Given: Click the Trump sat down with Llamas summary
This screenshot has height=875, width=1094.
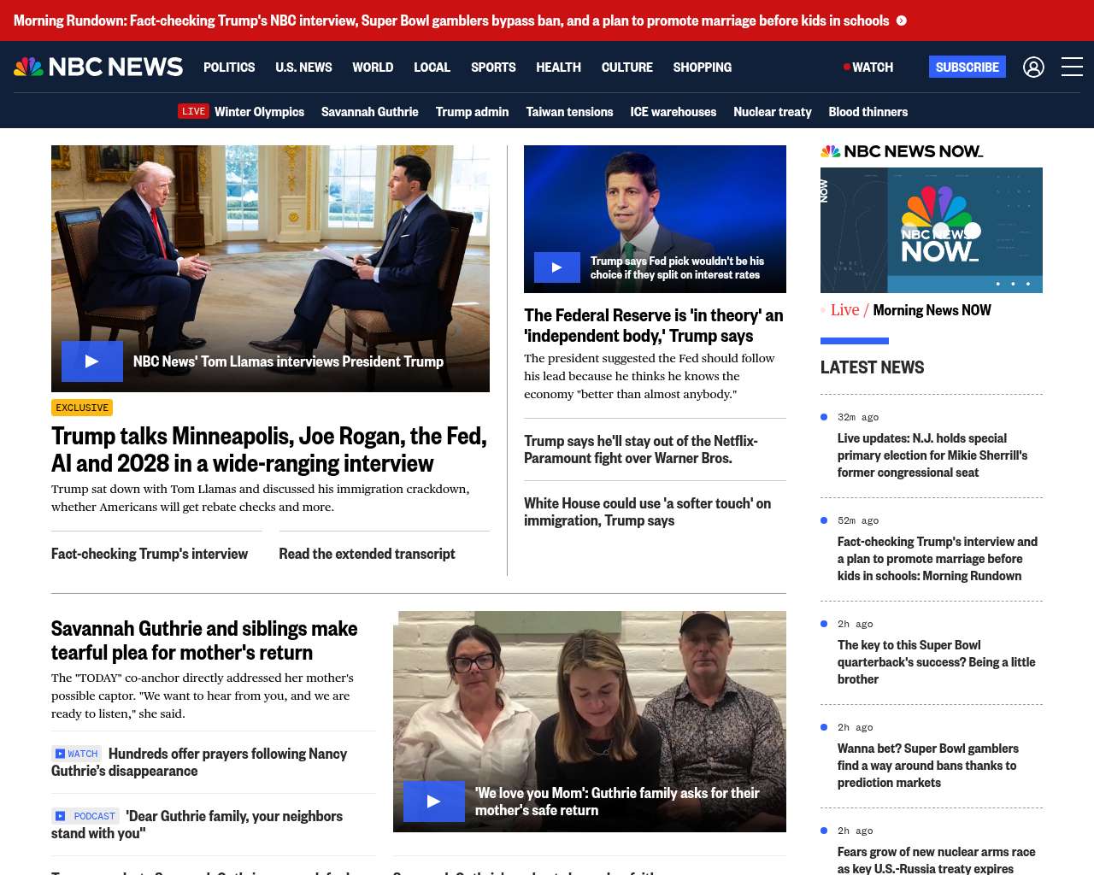Looking at the screenshot, I should click(x=261, y=498).
